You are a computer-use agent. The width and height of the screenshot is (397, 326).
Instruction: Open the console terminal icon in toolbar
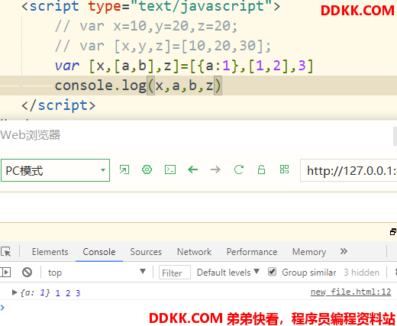[170, 169]
